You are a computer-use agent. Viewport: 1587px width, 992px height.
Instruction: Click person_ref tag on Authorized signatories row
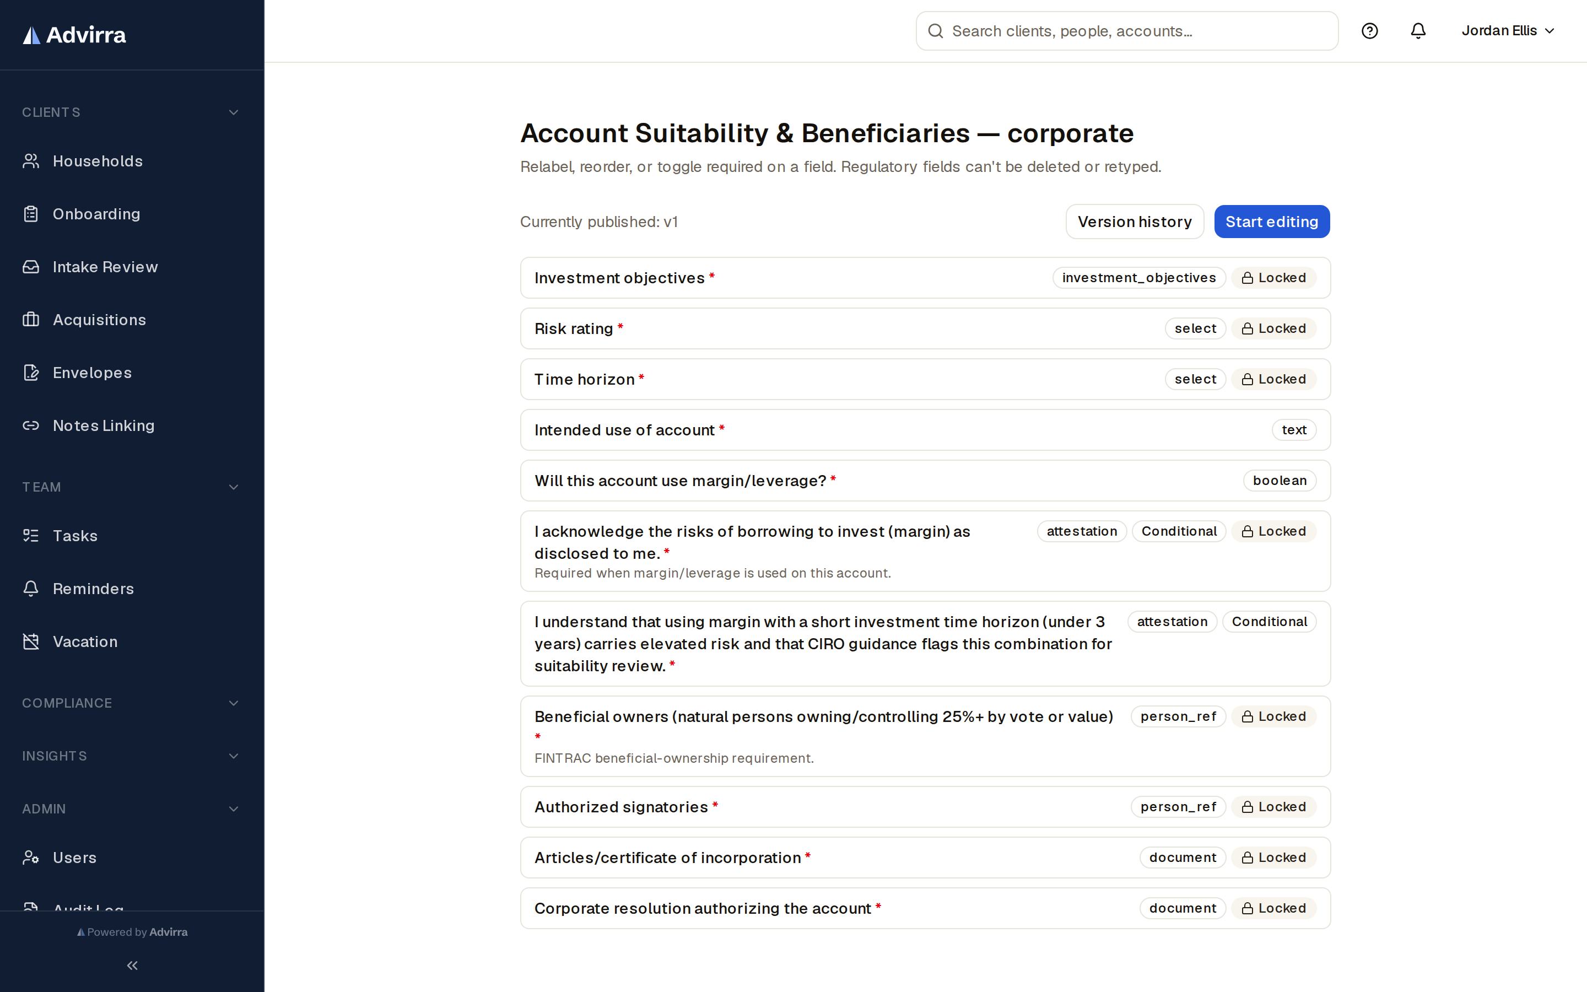1179,807
